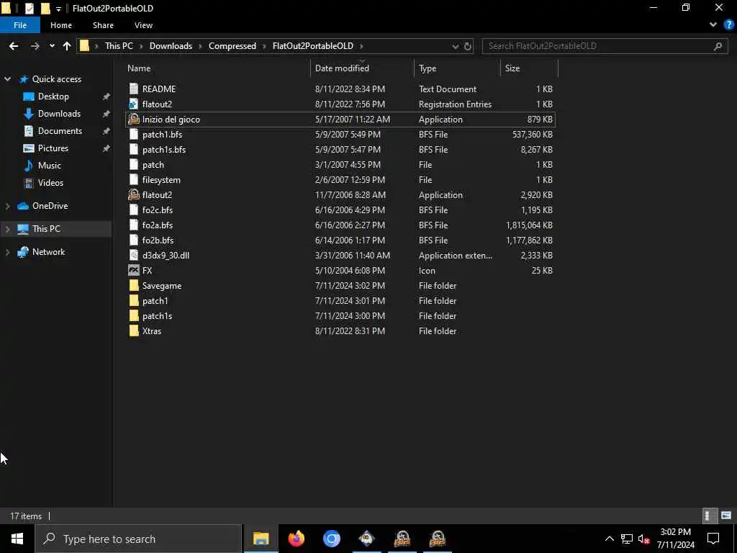Open the View ribbon tab
This screenshot has height=553, width=737.
click(143, 25)
